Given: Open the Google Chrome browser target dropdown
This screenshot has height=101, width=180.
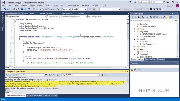Looking at the screenshot, I should [55, 9].
